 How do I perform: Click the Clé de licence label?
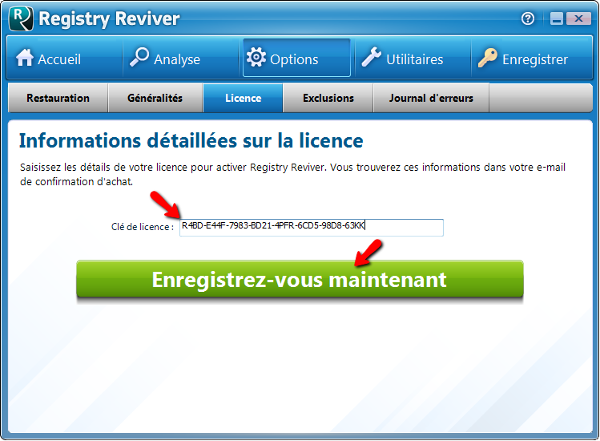coord(143,227)
